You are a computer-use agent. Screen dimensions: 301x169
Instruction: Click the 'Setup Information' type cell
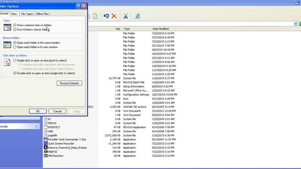[134, 86]
